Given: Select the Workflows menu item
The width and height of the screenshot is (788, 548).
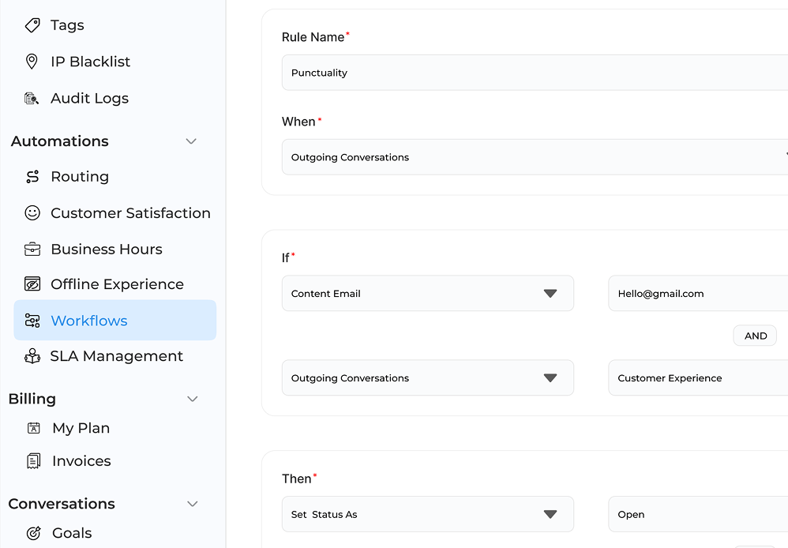Looking at the screenshot, I should pyautogui.click(x=115, y=321).
